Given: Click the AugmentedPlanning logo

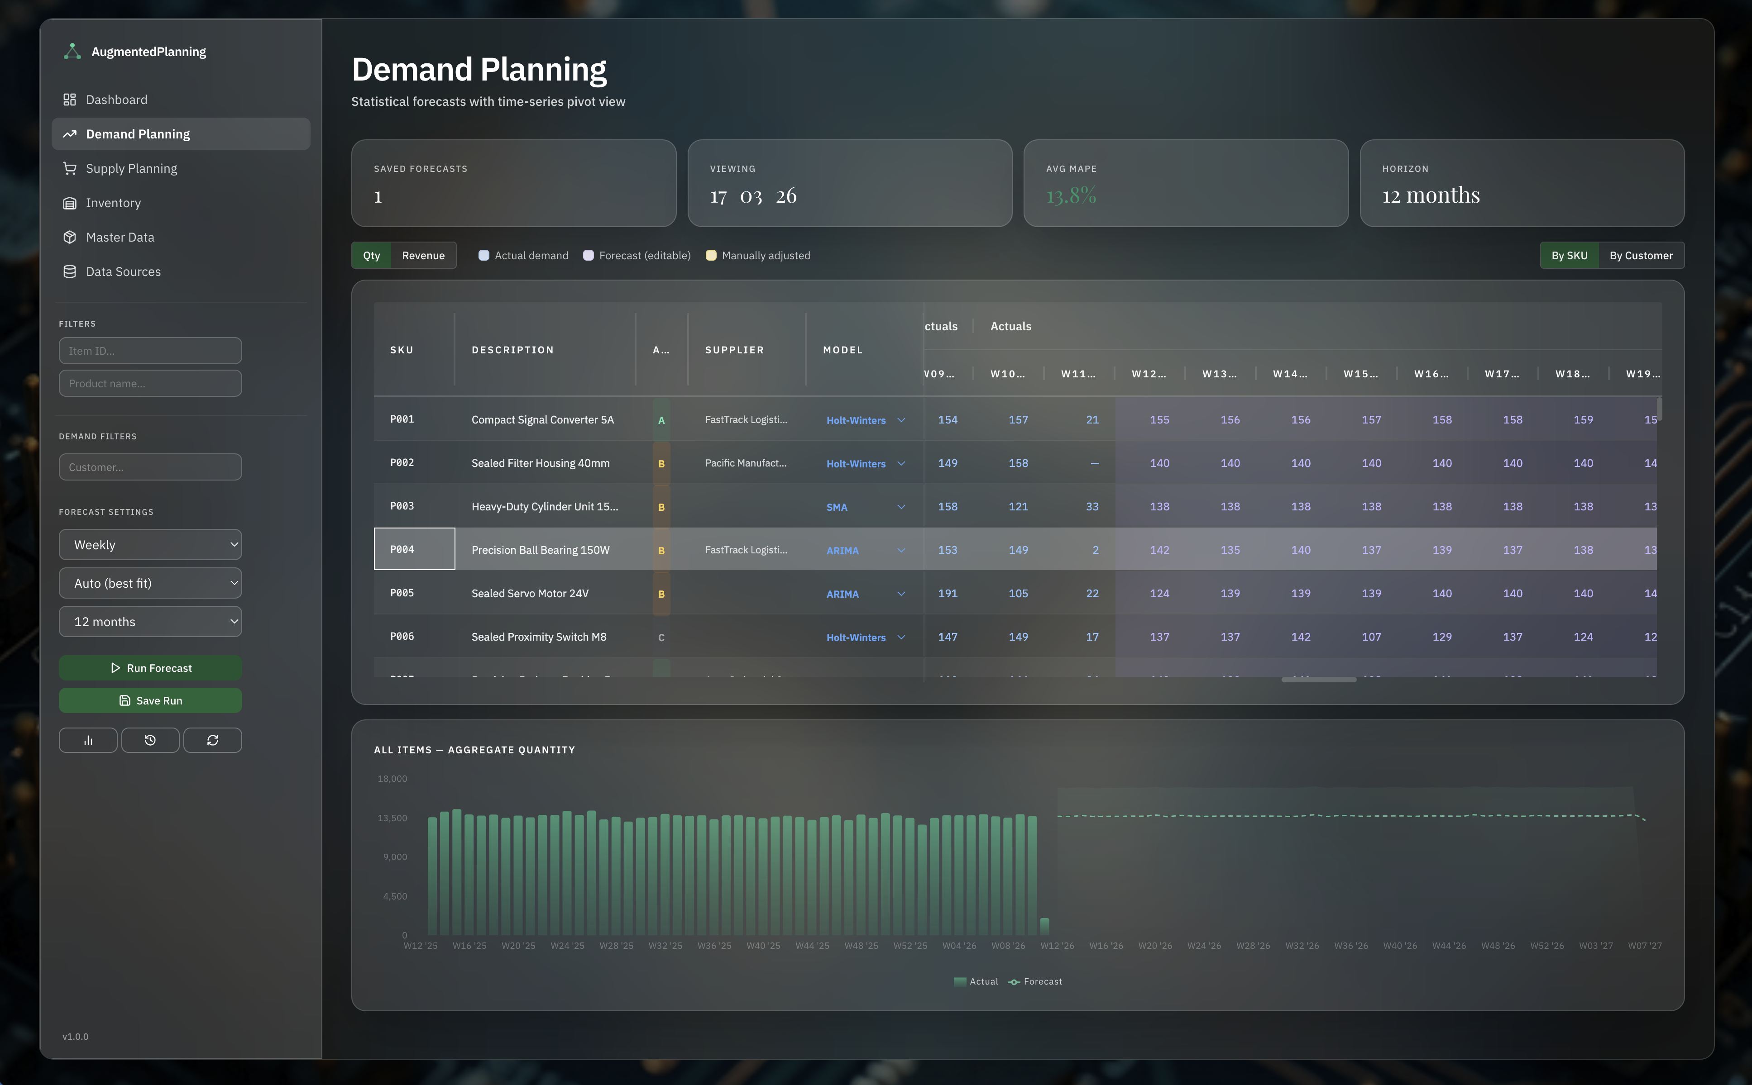Looking at the screenshot, I should click(x=134, y=51).
